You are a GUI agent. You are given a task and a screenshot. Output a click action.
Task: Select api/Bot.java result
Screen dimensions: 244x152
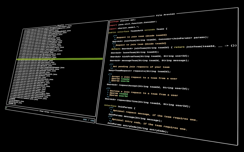pyautogui.click(x=30, y=77)
